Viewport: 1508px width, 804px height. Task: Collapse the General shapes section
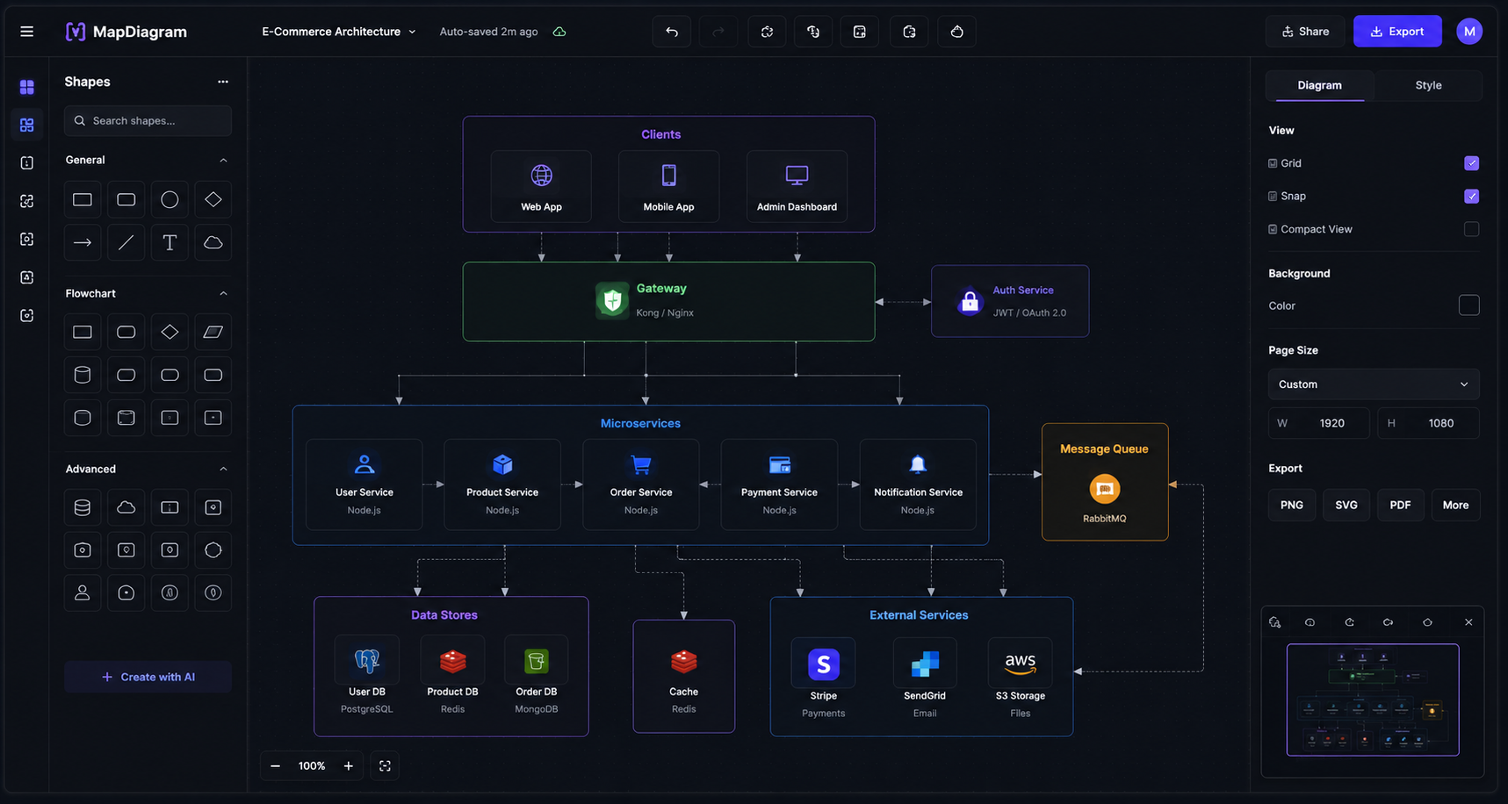(x=223, y=161)
